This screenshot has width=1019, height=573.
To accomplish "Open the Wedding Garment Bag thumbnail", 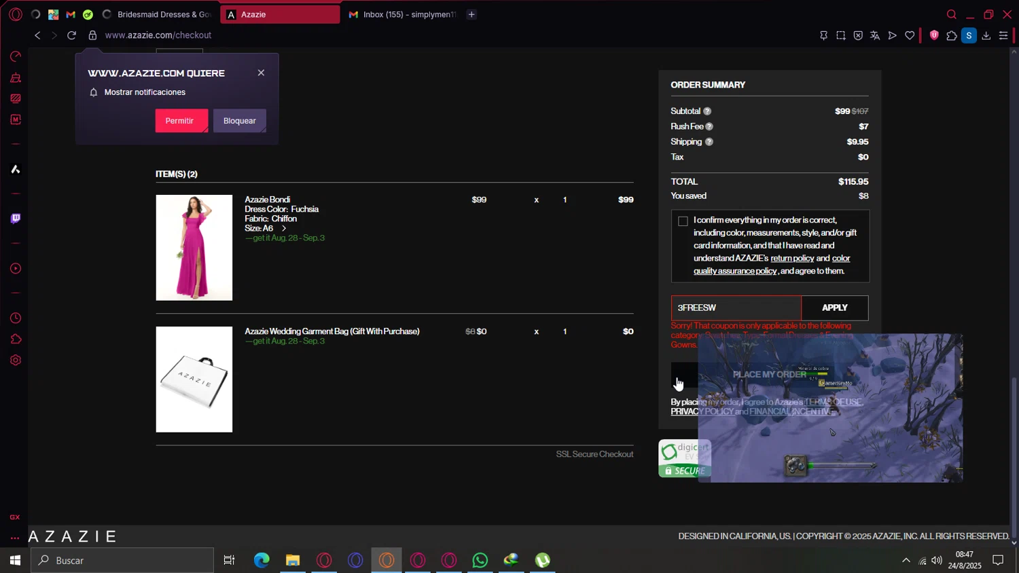I will pyautogui.click(x=194, y=380).
